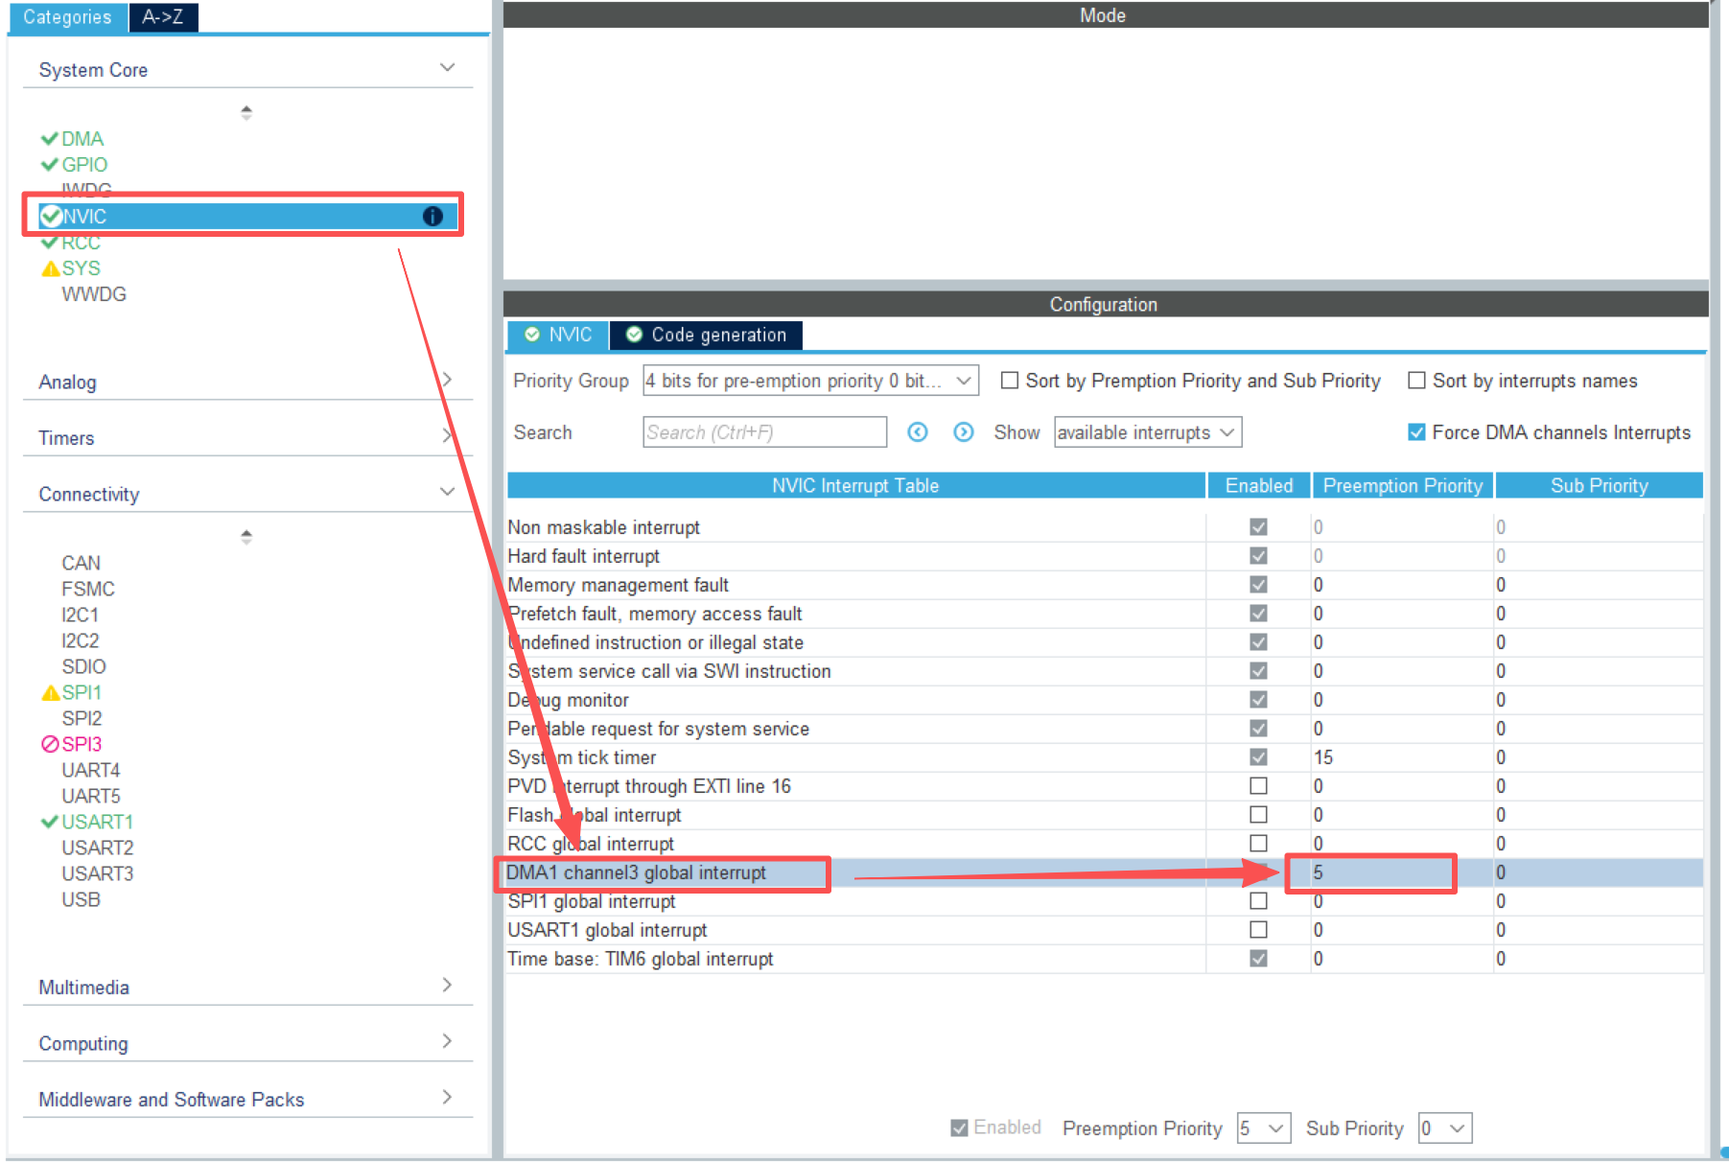The height and width of the screenshot is (1162, 1729).
Task: Select the CAN peripheral
Action: pyautogui.click(x=82, y=563)
